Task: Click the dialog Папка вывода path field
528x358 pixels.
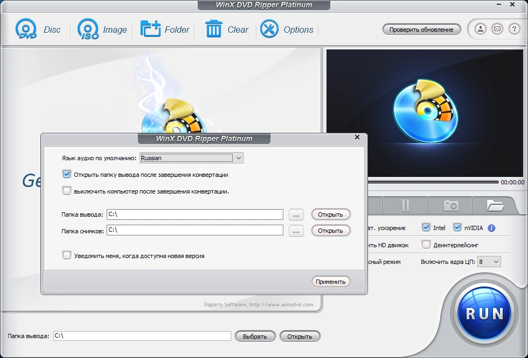Action: click(195, 214)
